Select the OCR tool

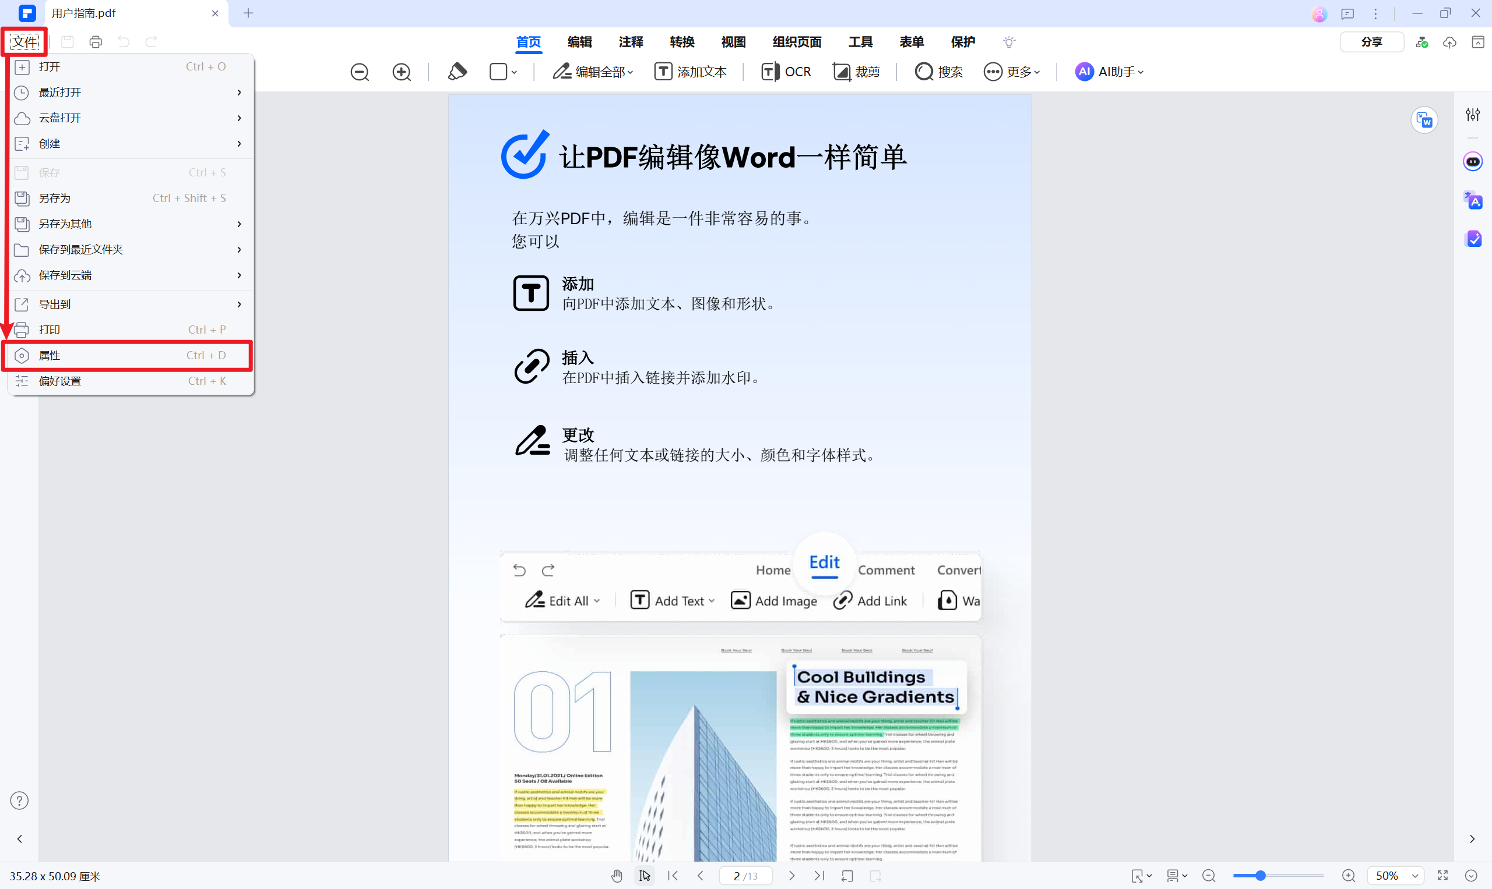point(786,71)
